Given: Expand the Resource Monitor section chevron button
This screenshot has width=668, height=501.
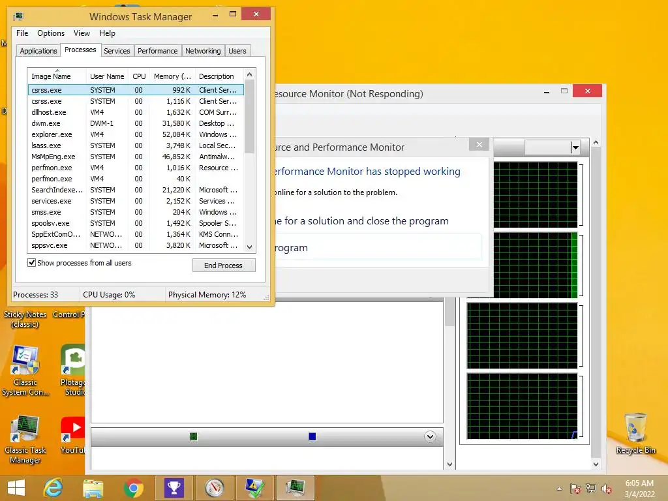Looking at the screenshot, I should point(431,436).
